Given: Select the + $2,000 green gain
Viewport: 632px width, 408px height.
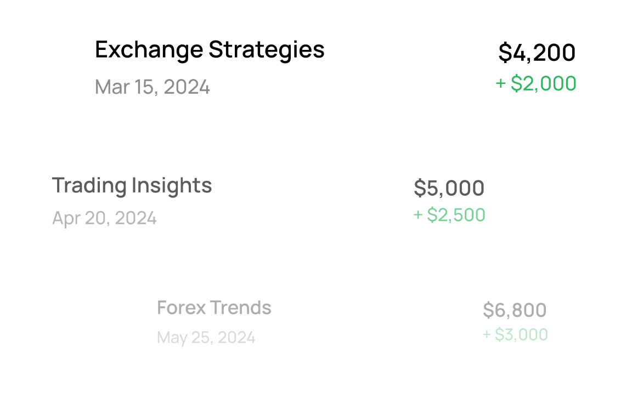Looking at the screenshot, I should click(536, 83).
